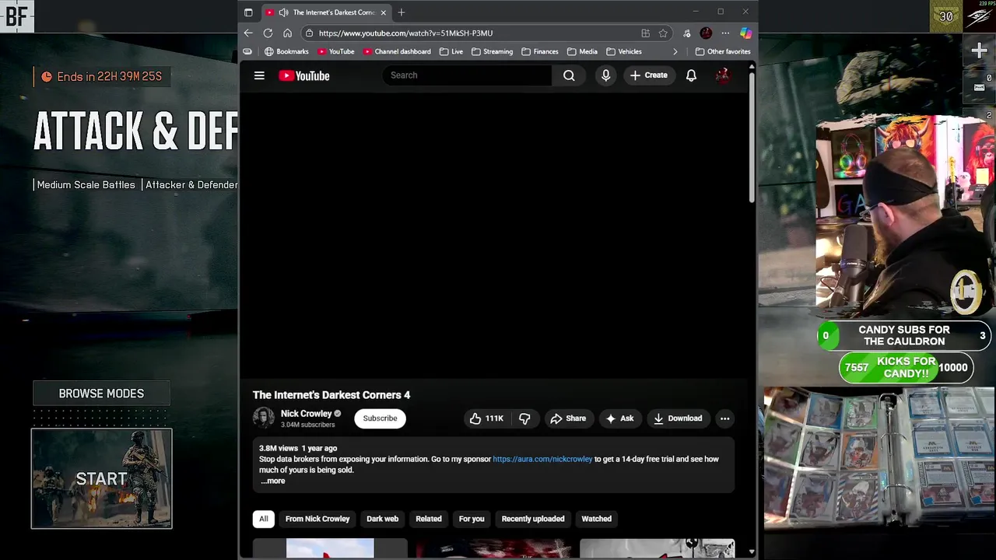
Task: Expand the description with ...more
Action: 272,481
